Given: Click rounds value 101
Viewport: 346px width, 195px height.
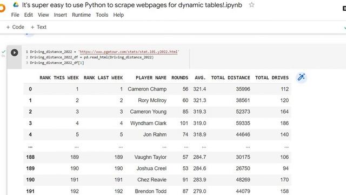Looking at the screenshot, I should click(x=184, y=123).
